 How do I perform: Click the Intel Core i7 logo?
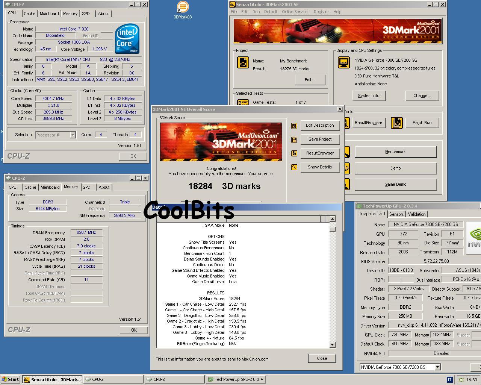(127, 39)
